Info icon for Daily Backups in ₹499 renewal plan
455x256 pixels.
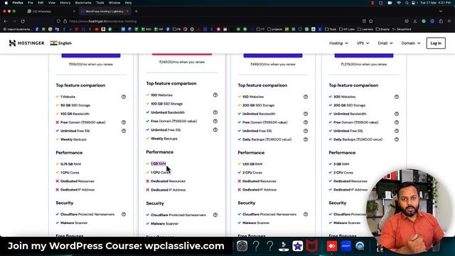(306, 139)
